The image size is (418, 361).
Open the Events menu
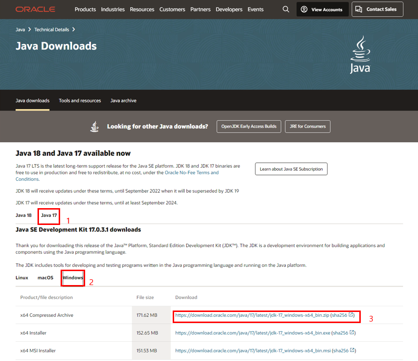255,9
